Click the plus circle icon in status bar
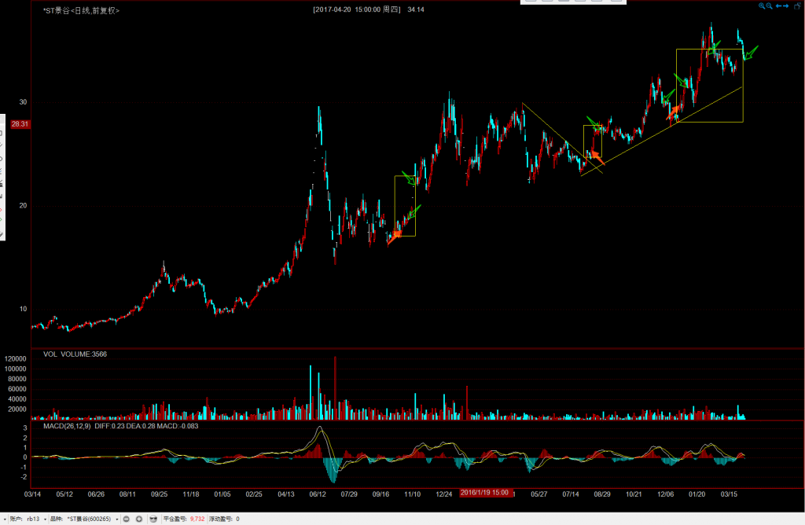Image resolution: width=805 pixels, height=525 pixels. click(x=139, y=519)
